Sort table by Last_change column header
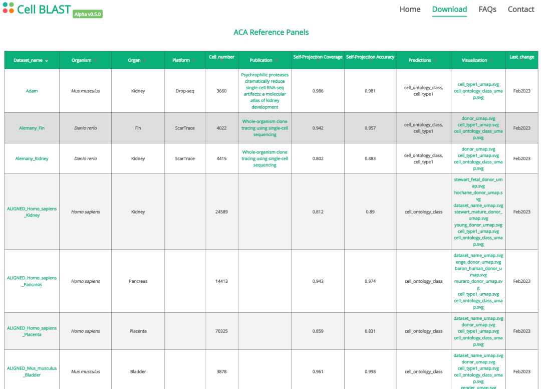541x389 pixels. click(521, 60)
